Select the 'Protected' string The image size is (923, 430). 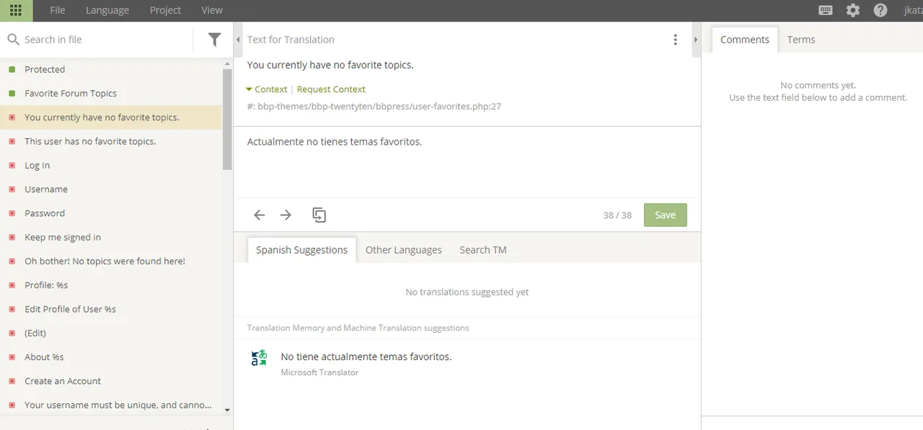point(111,70)
